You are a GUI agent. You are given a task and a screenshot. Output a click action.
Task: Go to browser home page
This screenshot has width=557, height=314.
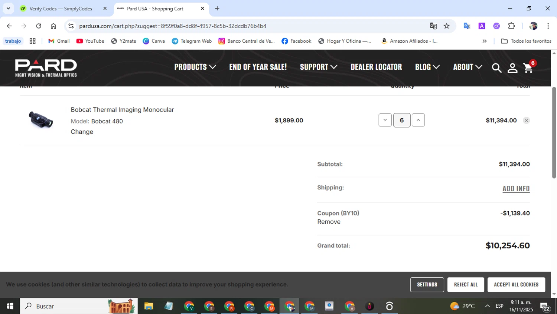53,26
